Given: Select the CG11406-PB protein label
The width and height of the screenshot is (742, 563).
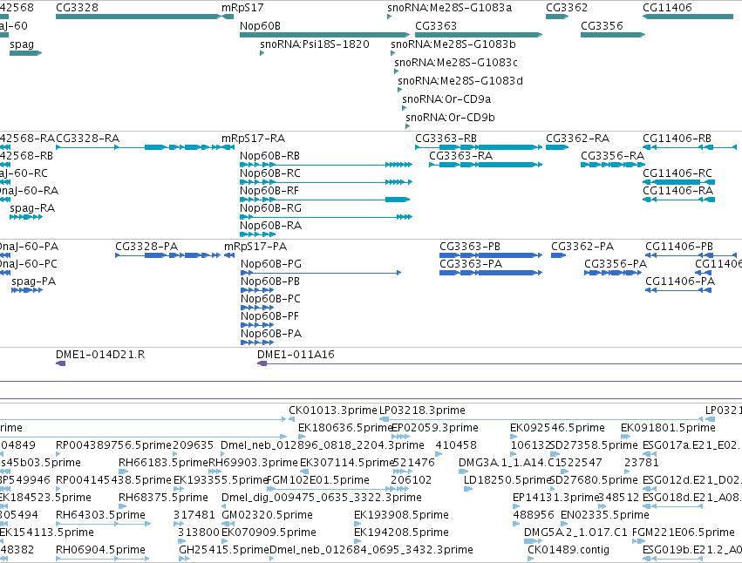Looking at the screenshot, I should pos(679,247).
